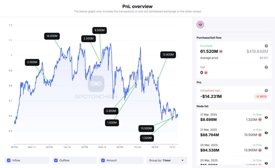Disable the Inflow checkbox
Screen dimensions: 275x168
pos(9,160)
